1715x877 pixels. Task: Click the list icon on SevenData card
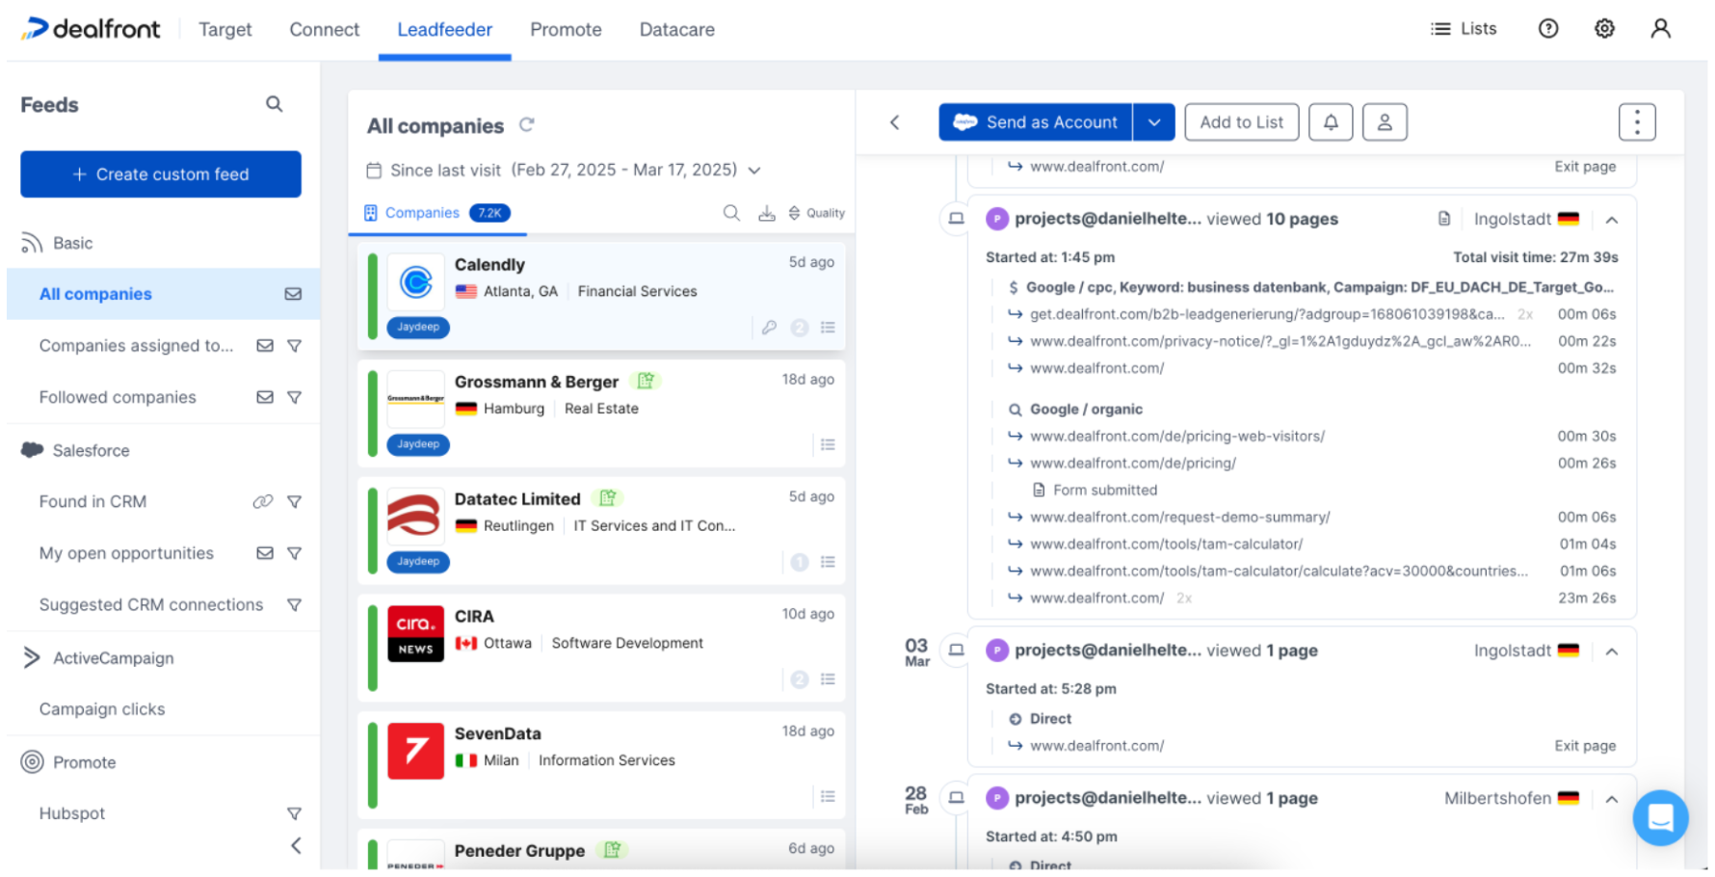(828, 796)
